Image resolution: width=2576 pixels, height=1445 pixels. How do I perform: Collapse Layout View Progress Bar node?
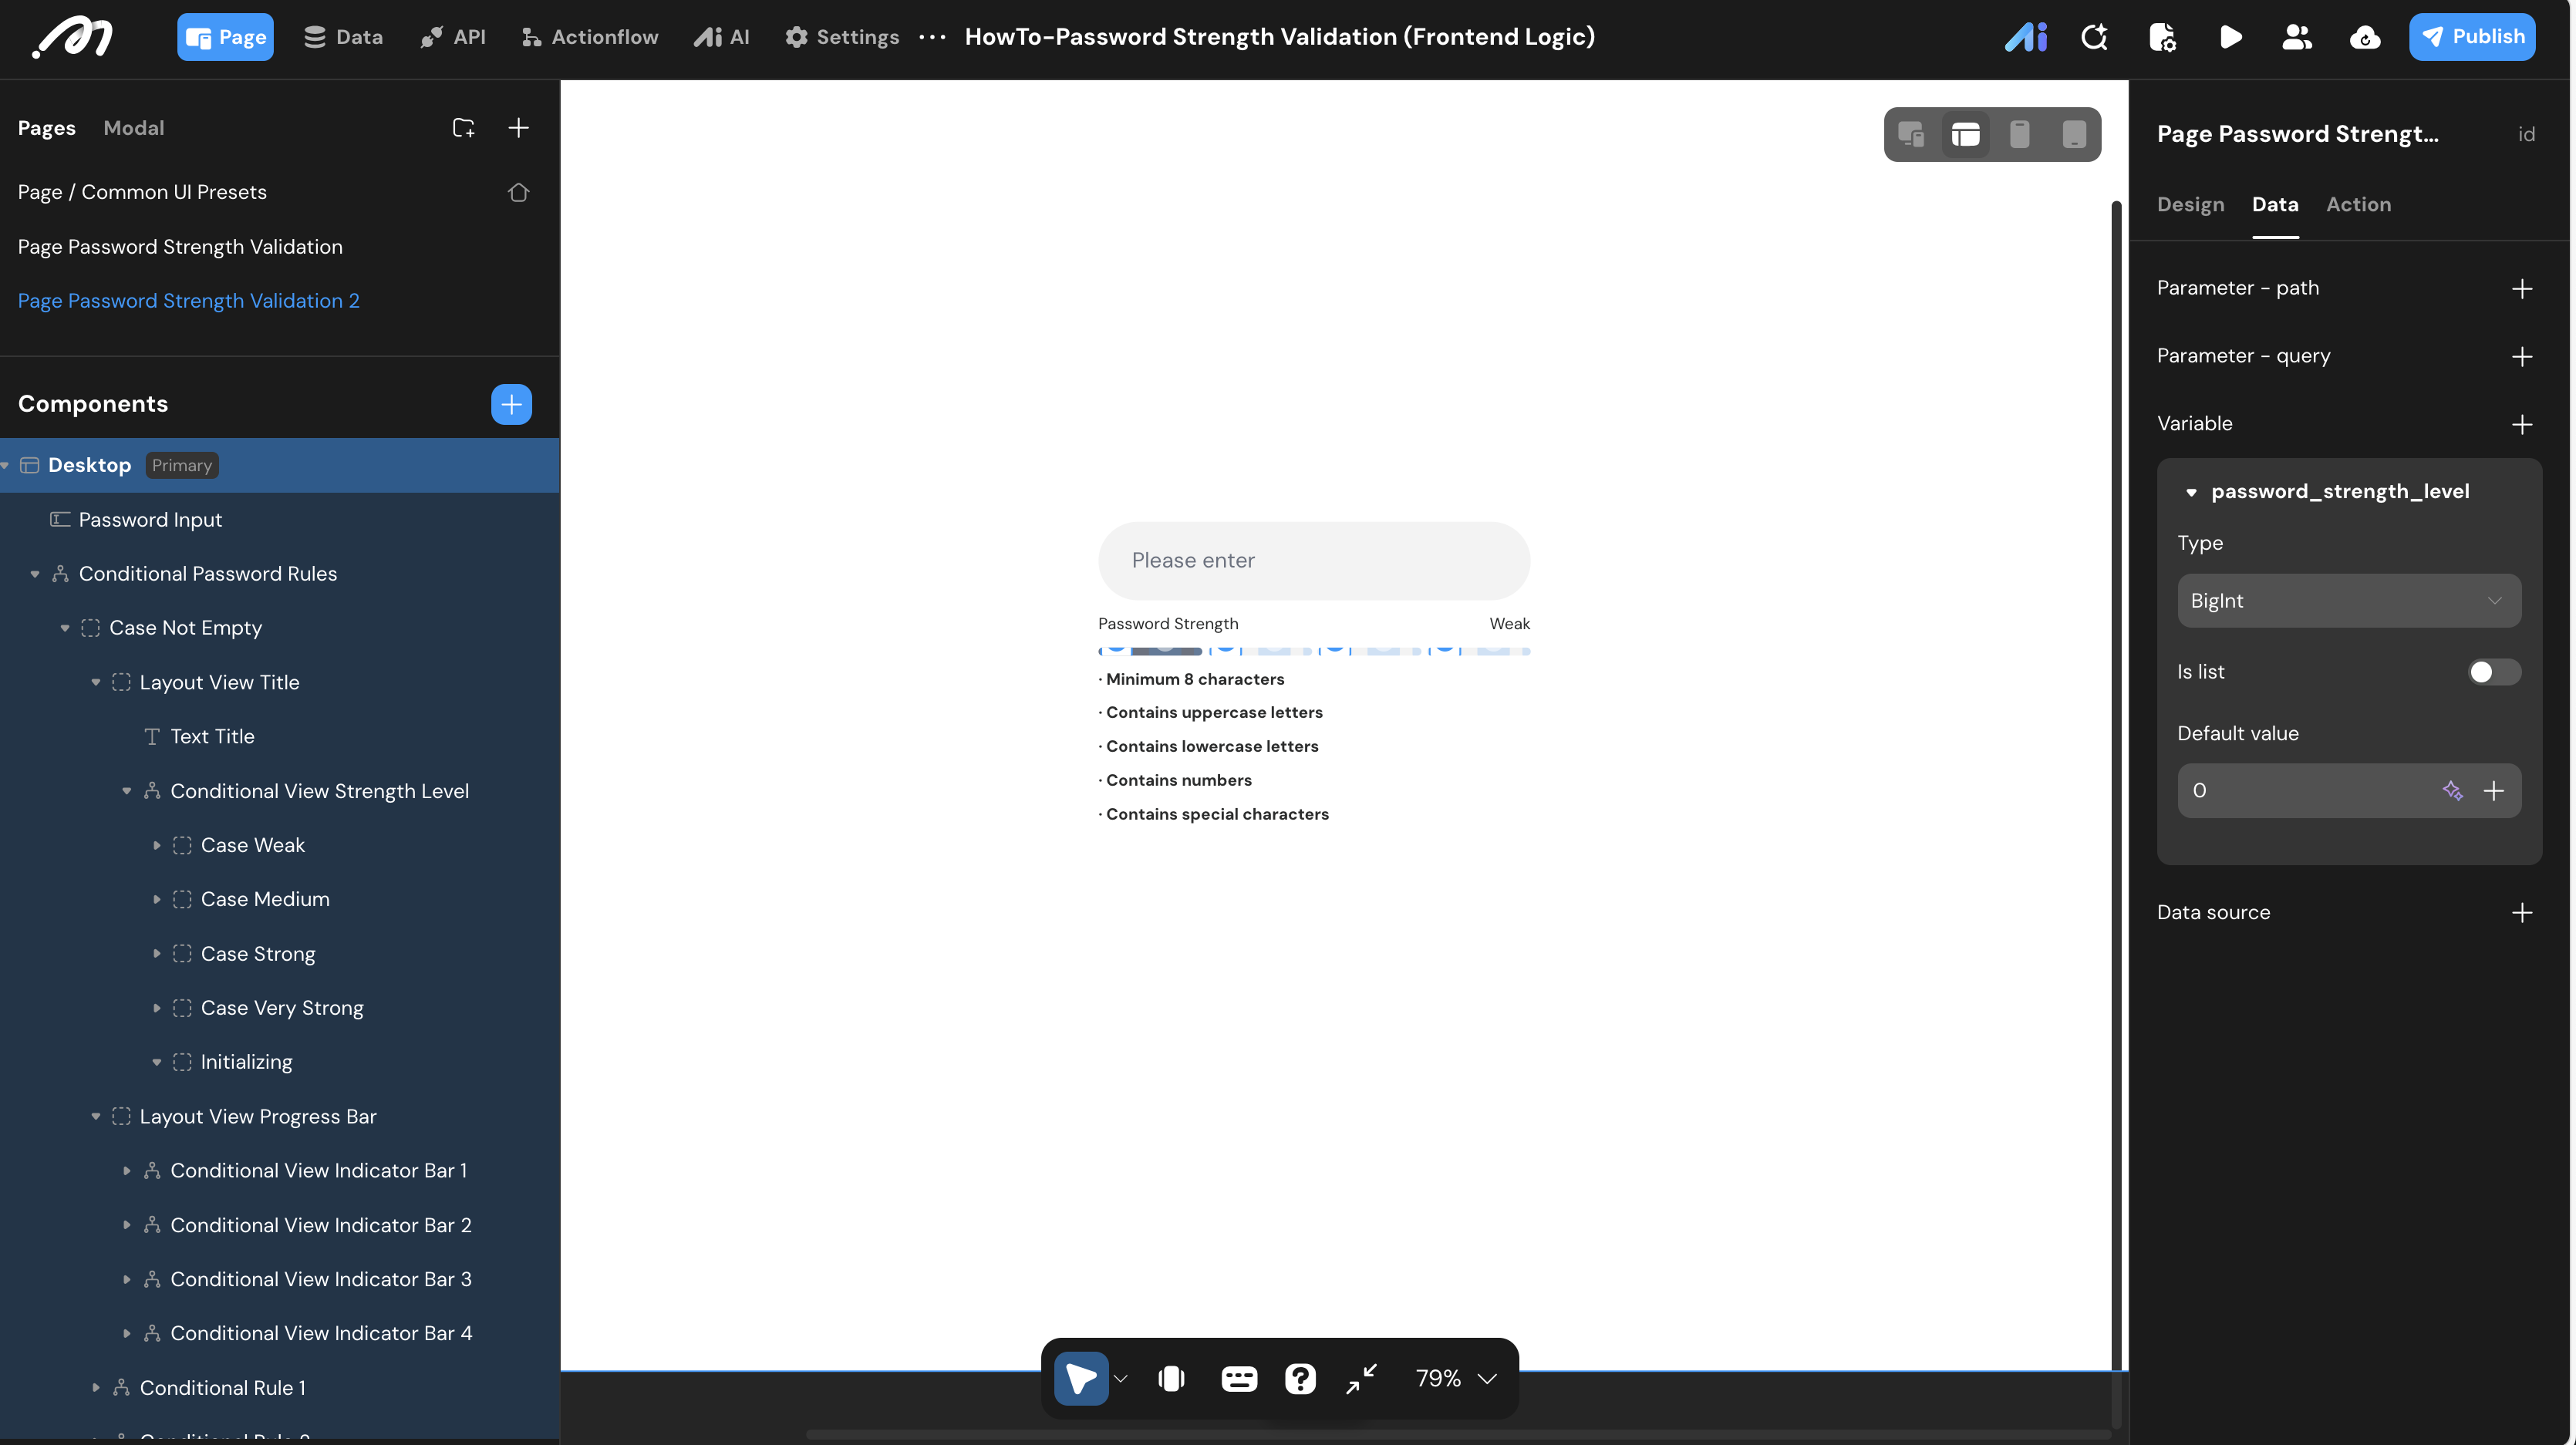(x=96, y=1116)
